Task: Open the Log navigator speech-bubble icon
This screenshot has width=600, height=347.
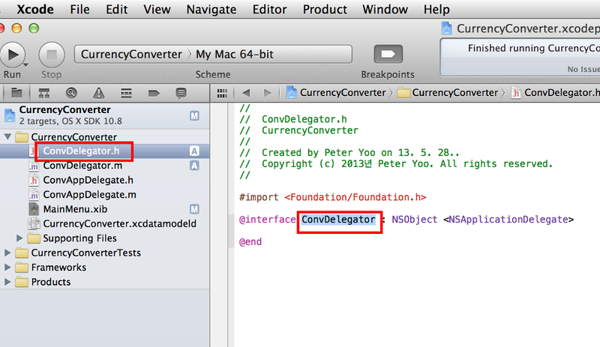Action: pos(180,93)
